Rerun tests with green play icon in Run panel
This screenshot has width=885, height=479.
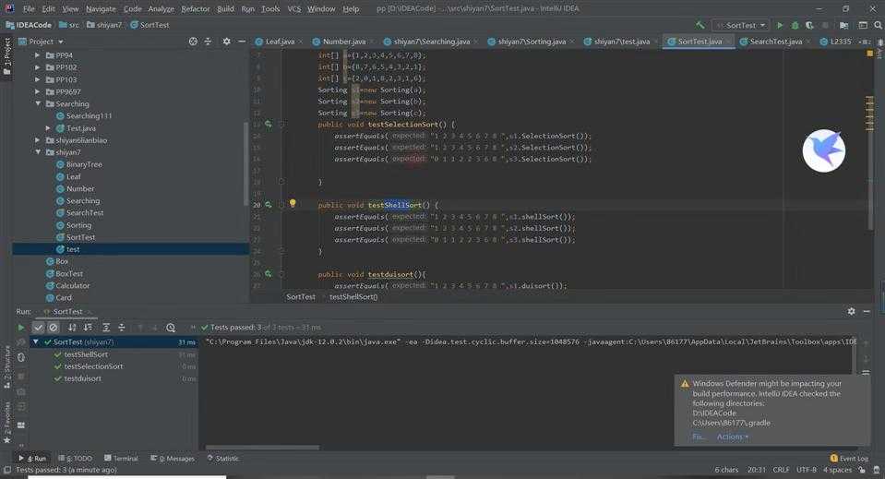point(21,328)
